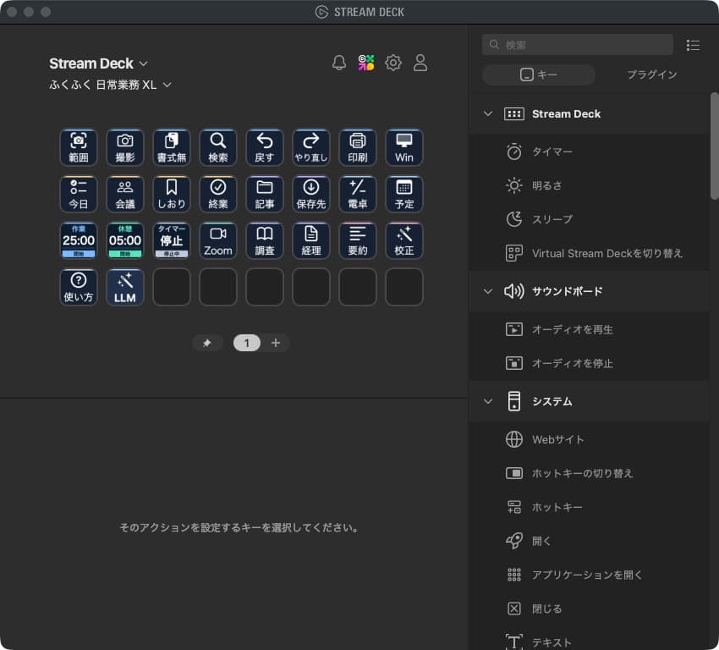Select the 書式無 paste key

click(172, 148)
